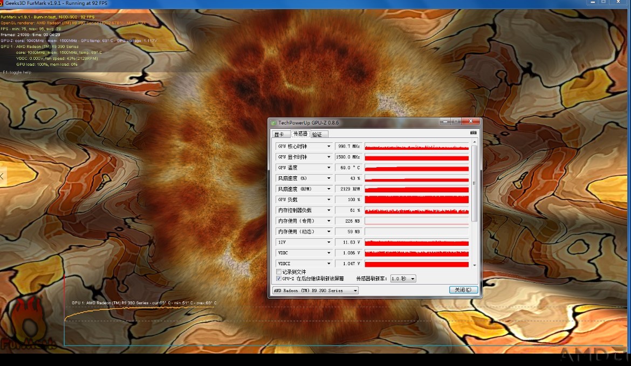
Task: Open the GPU 负载 sensor dropdown
Action: pyautogui.click(x=328, y=199)
